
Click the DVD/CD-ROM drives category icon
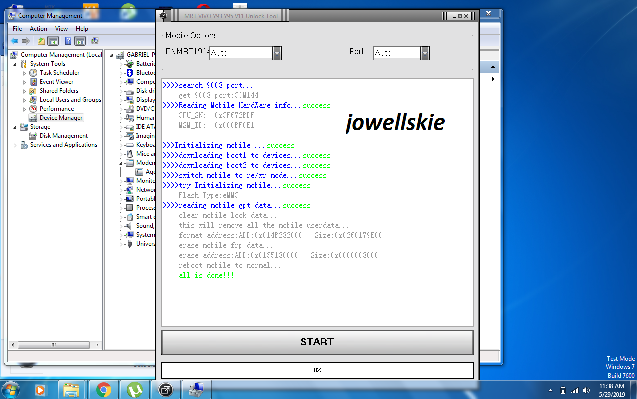(130, 109)
